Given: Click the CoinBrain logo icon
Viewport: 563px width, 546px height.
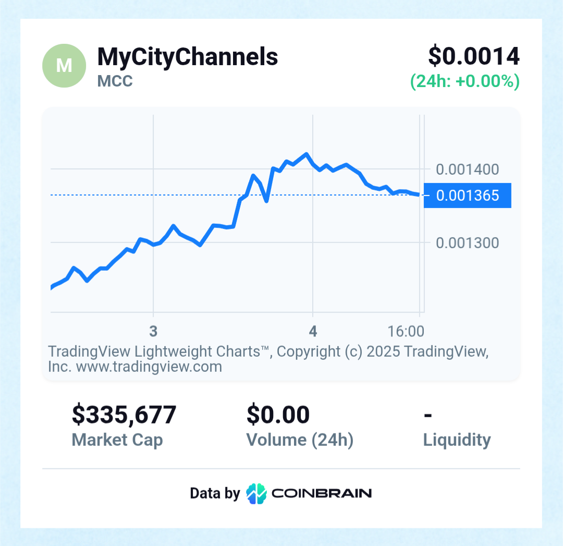Looking at the screenshot, I should point(256,493).
